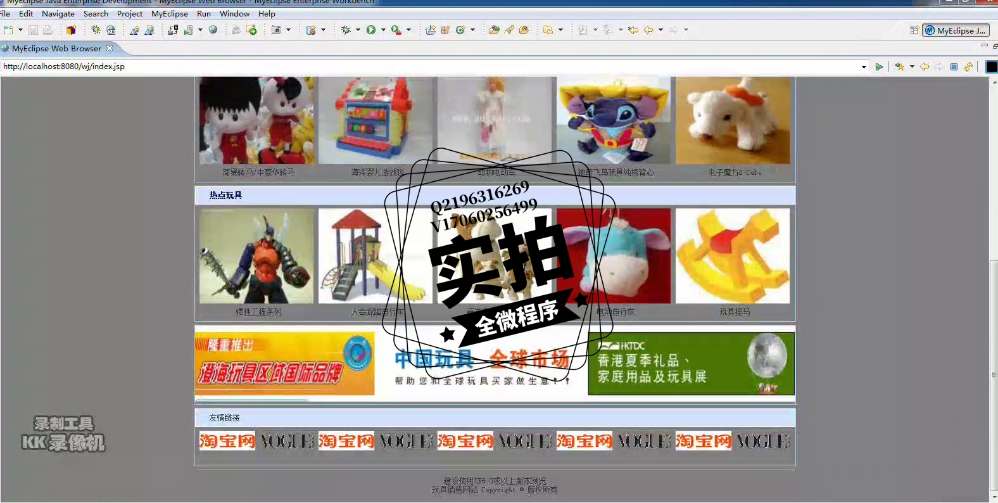The image size is (998, 503).
Task: Open the Window menu
Action: (x=234, y=13)
